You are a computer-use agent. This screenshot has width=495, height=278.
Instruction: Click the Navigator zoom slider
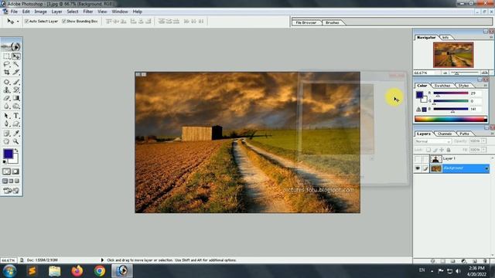pos(464,73)
